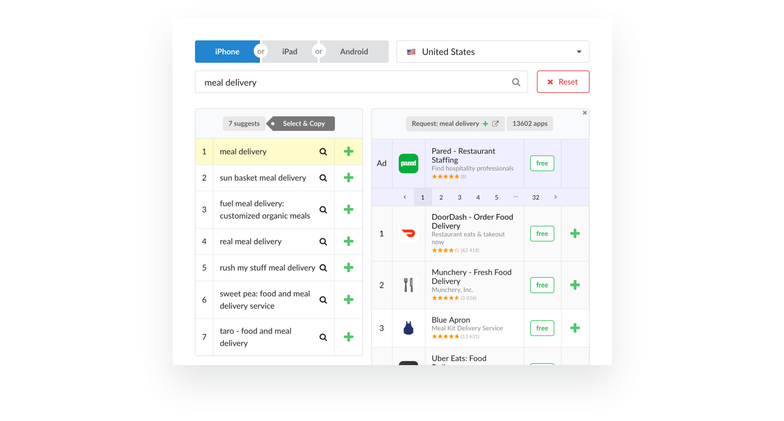The width and height of the screenshot is (784, 421).
Task: Add 'sun basket meal delivery' with plus icon
Action: 348,178
